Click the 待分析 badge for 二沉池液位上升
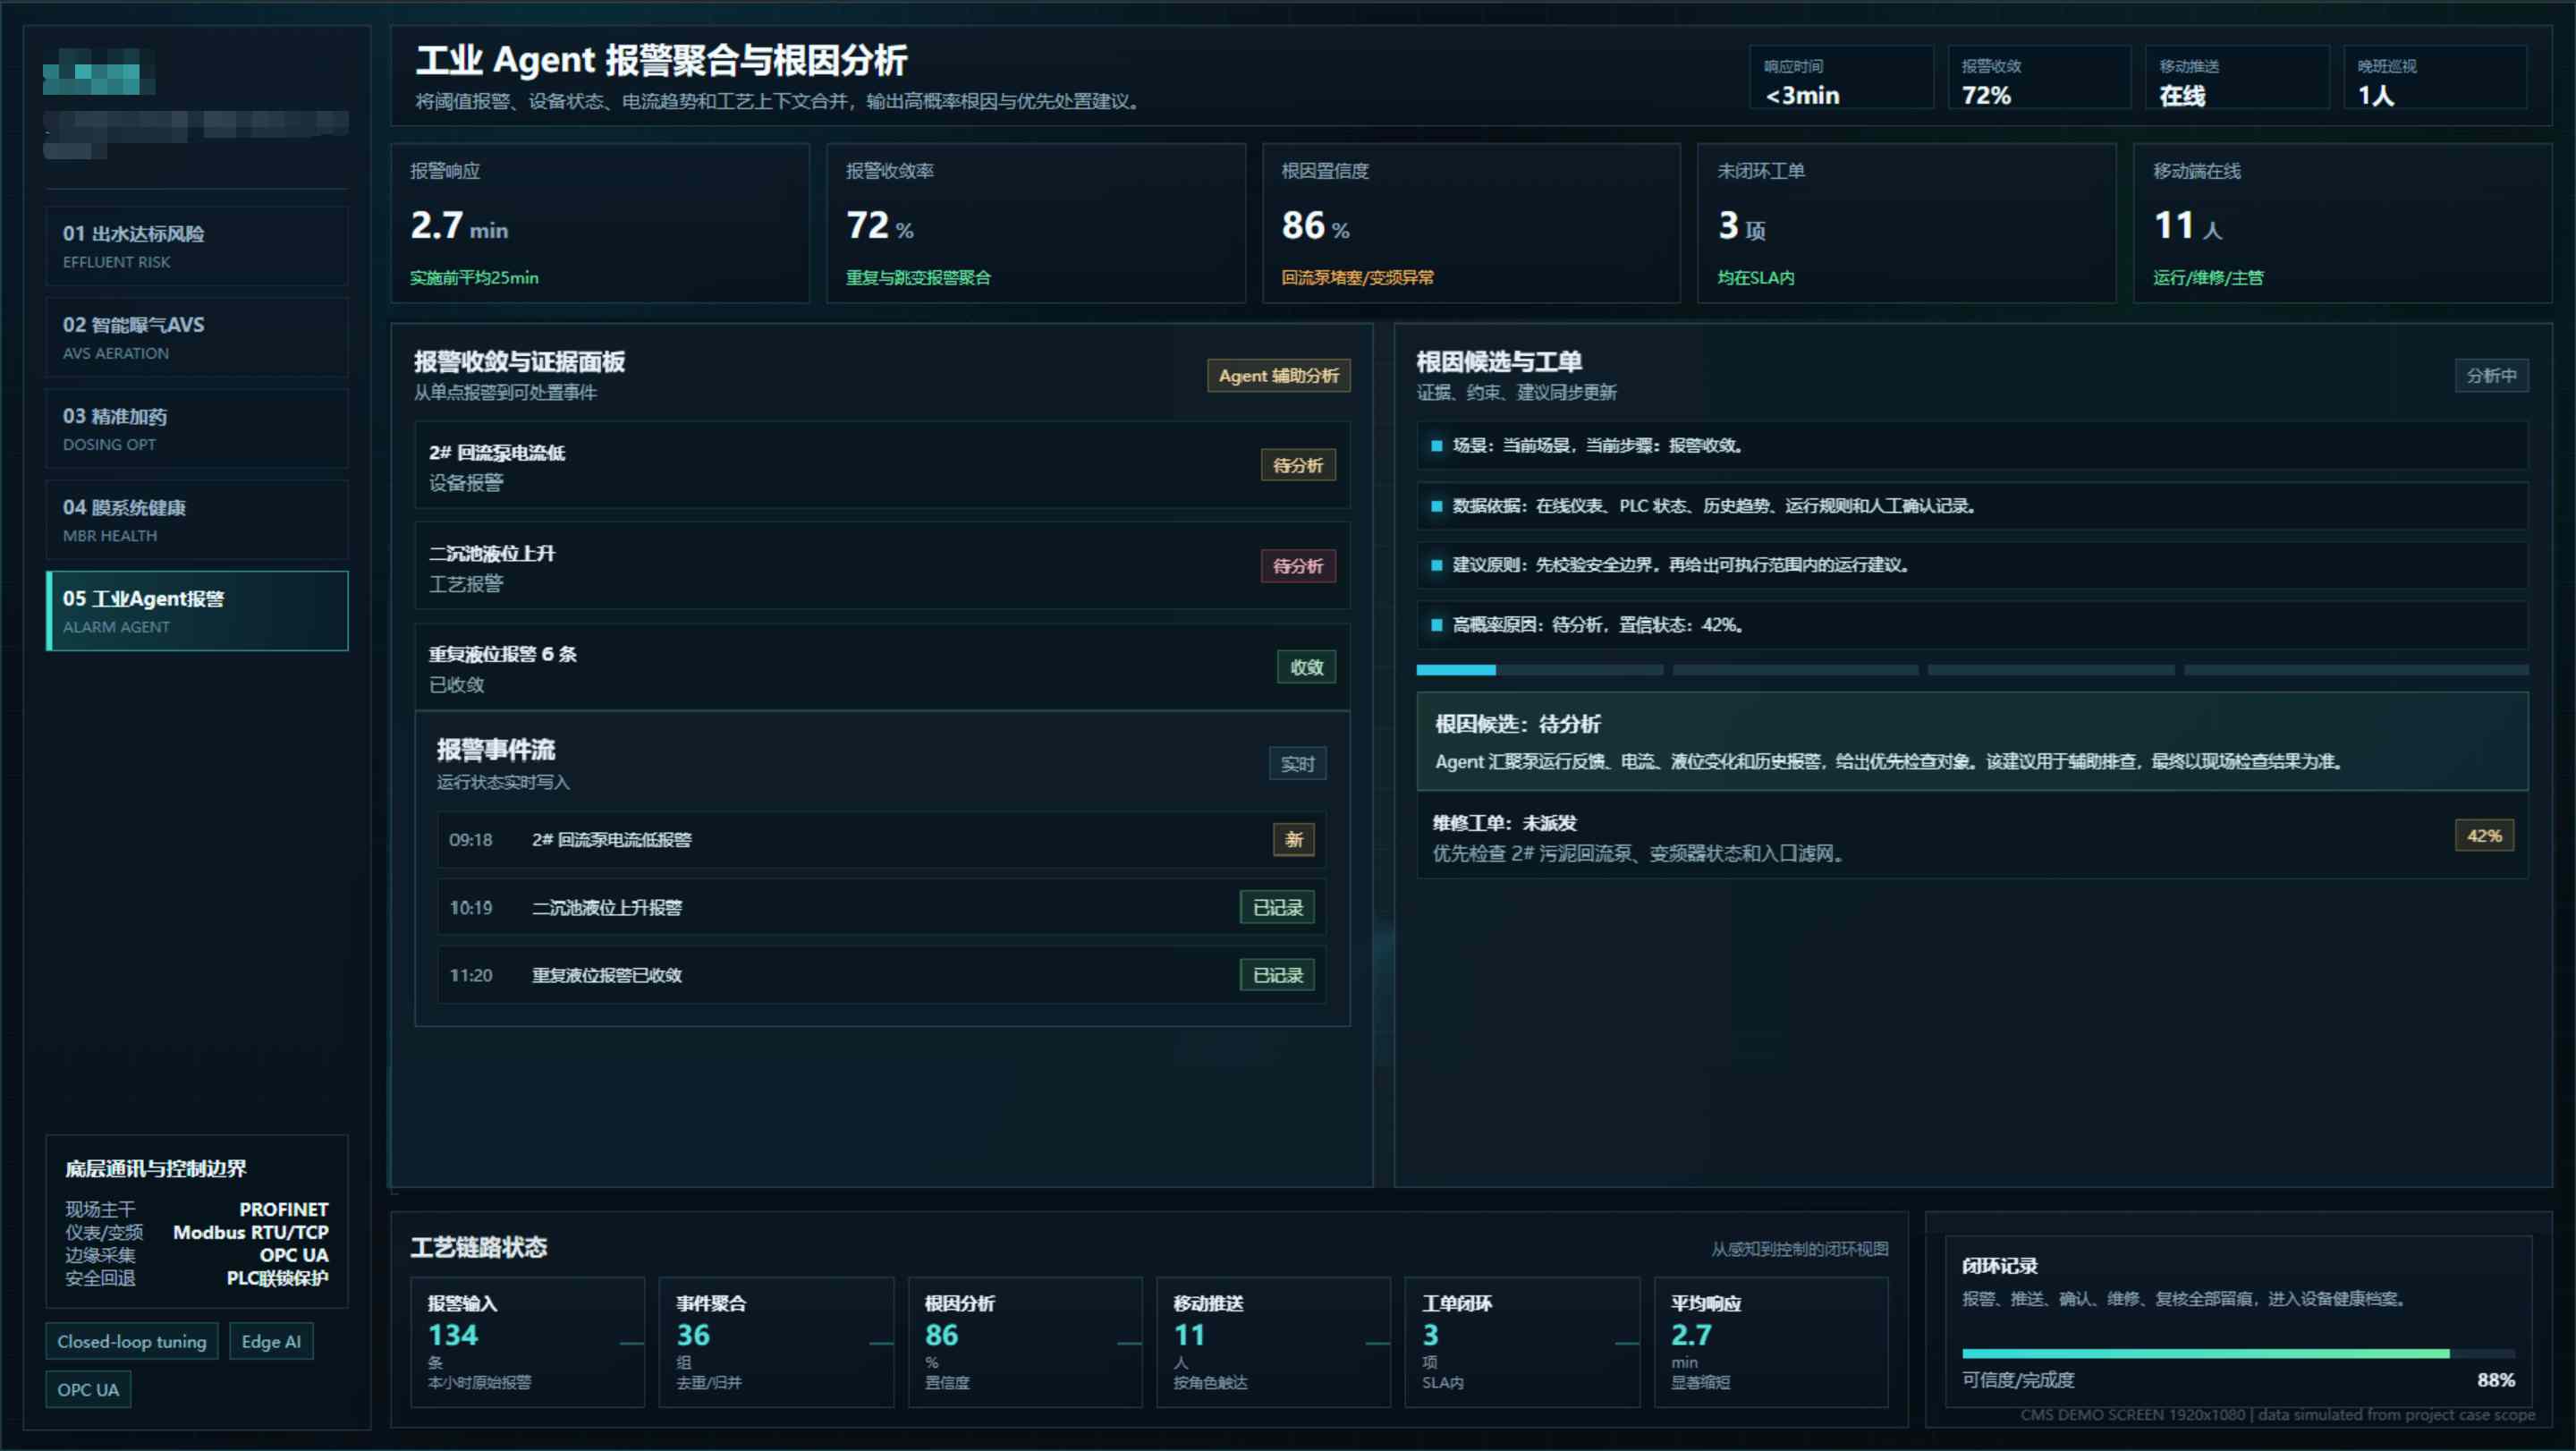2576x1451 pixels. tap(1297, 566)
